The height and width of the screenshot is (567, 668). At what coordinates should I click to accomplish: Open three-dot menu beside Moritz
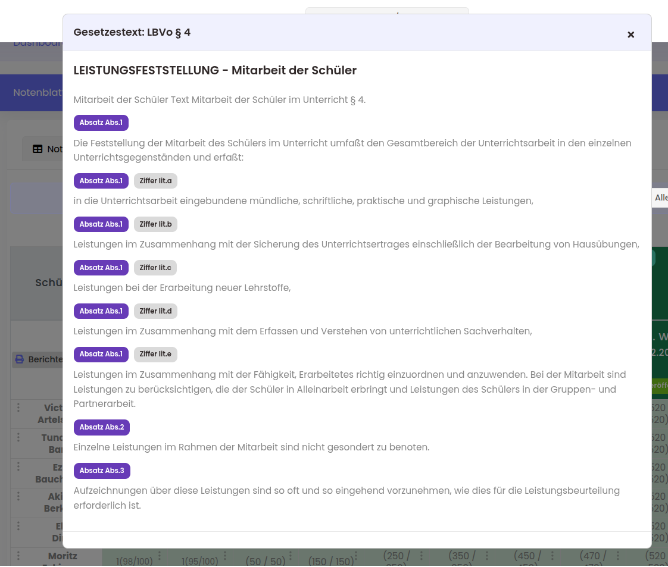click(x=18, y=556)
